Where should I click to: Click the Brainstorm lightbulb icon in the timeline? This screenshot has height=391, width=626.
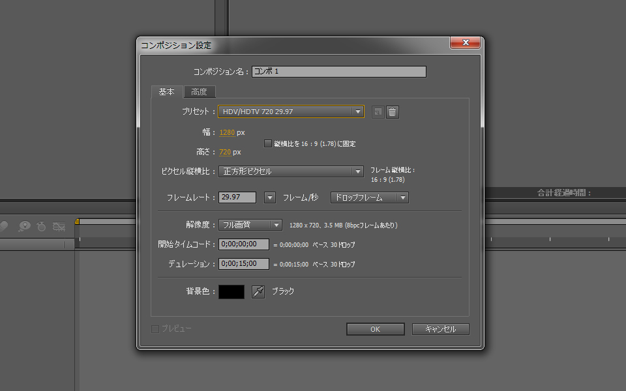tap(24, 227)
